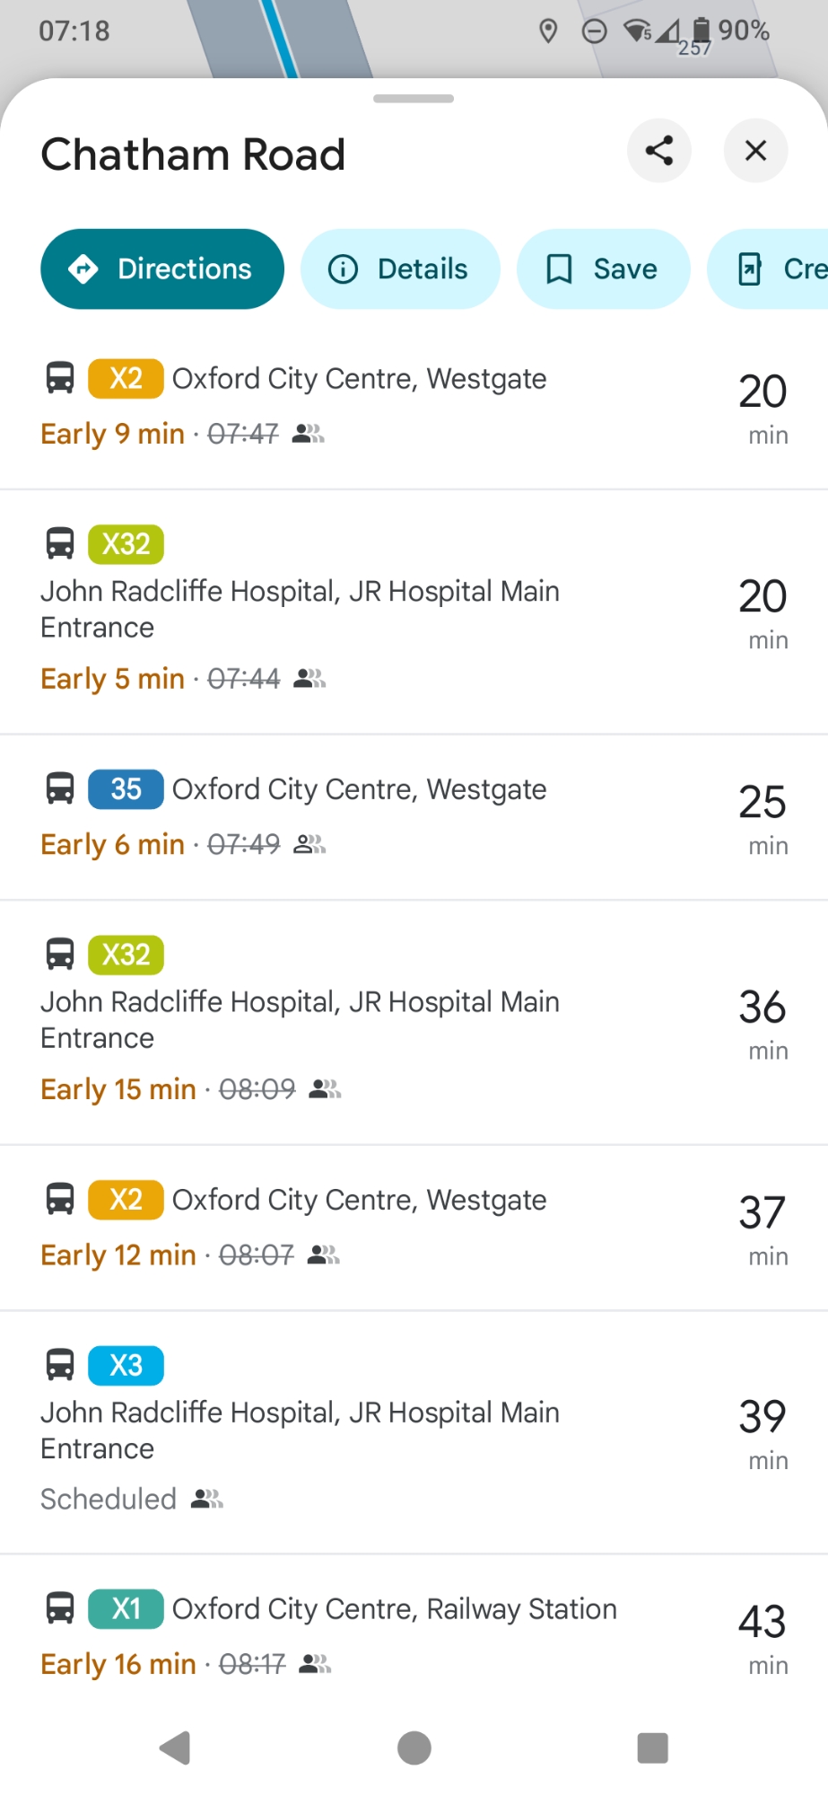Tap the X32 badge departing in 36 min
Viewport: 828px width, 1796px height.
(x=126, y=954)
